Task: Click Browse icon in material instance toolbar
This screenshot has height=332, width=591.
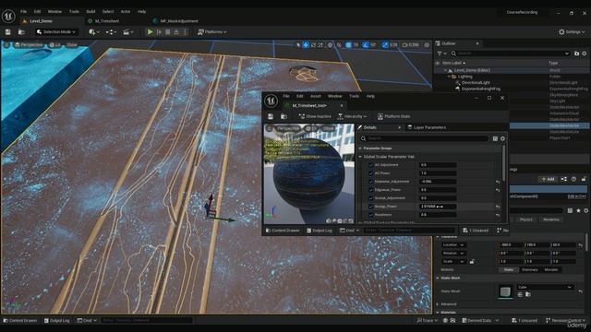Action: pos(283,116)
